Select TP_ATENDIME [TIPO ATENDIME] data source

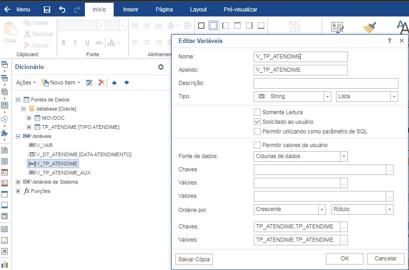pyautogui.click(x=77, y=127)
